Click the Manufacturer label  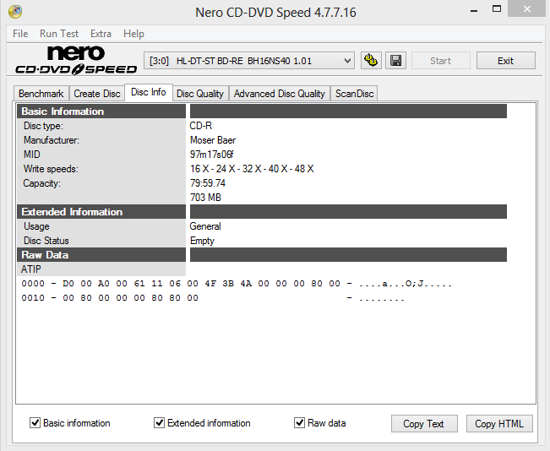52,140
